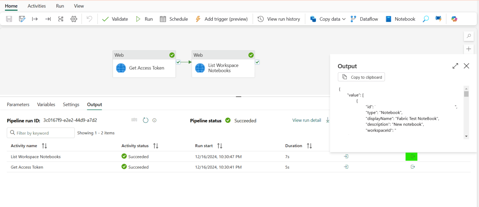Click the Output JSON scroll up arrow
This screenshot has height=207, width=479.
pos(466,88)
